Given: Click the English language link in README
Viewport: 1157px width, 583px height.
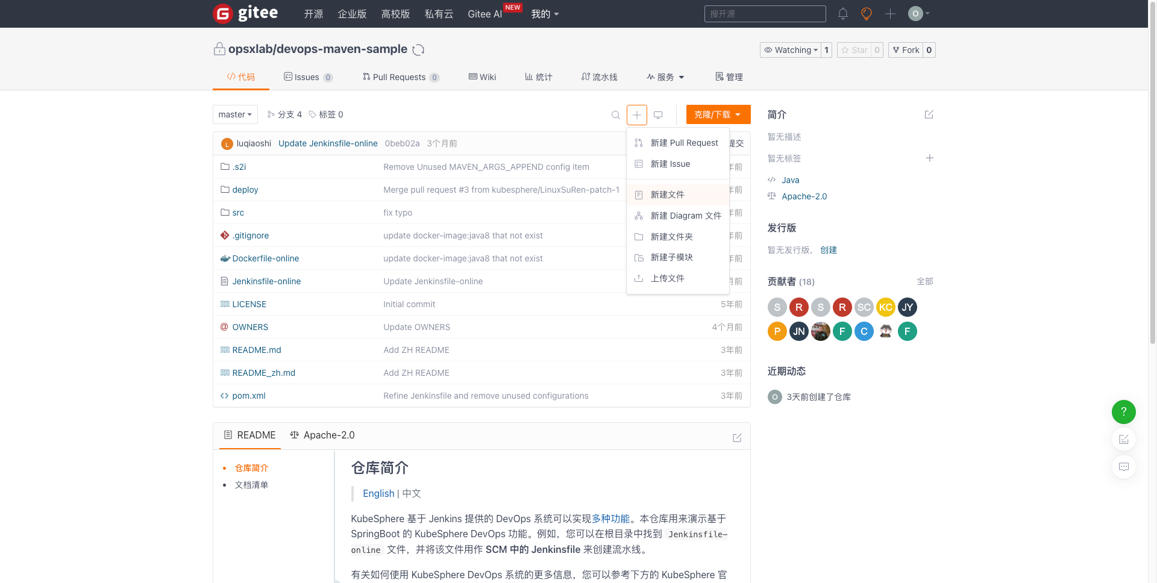Looking at the screenshot, I should 378,493.
